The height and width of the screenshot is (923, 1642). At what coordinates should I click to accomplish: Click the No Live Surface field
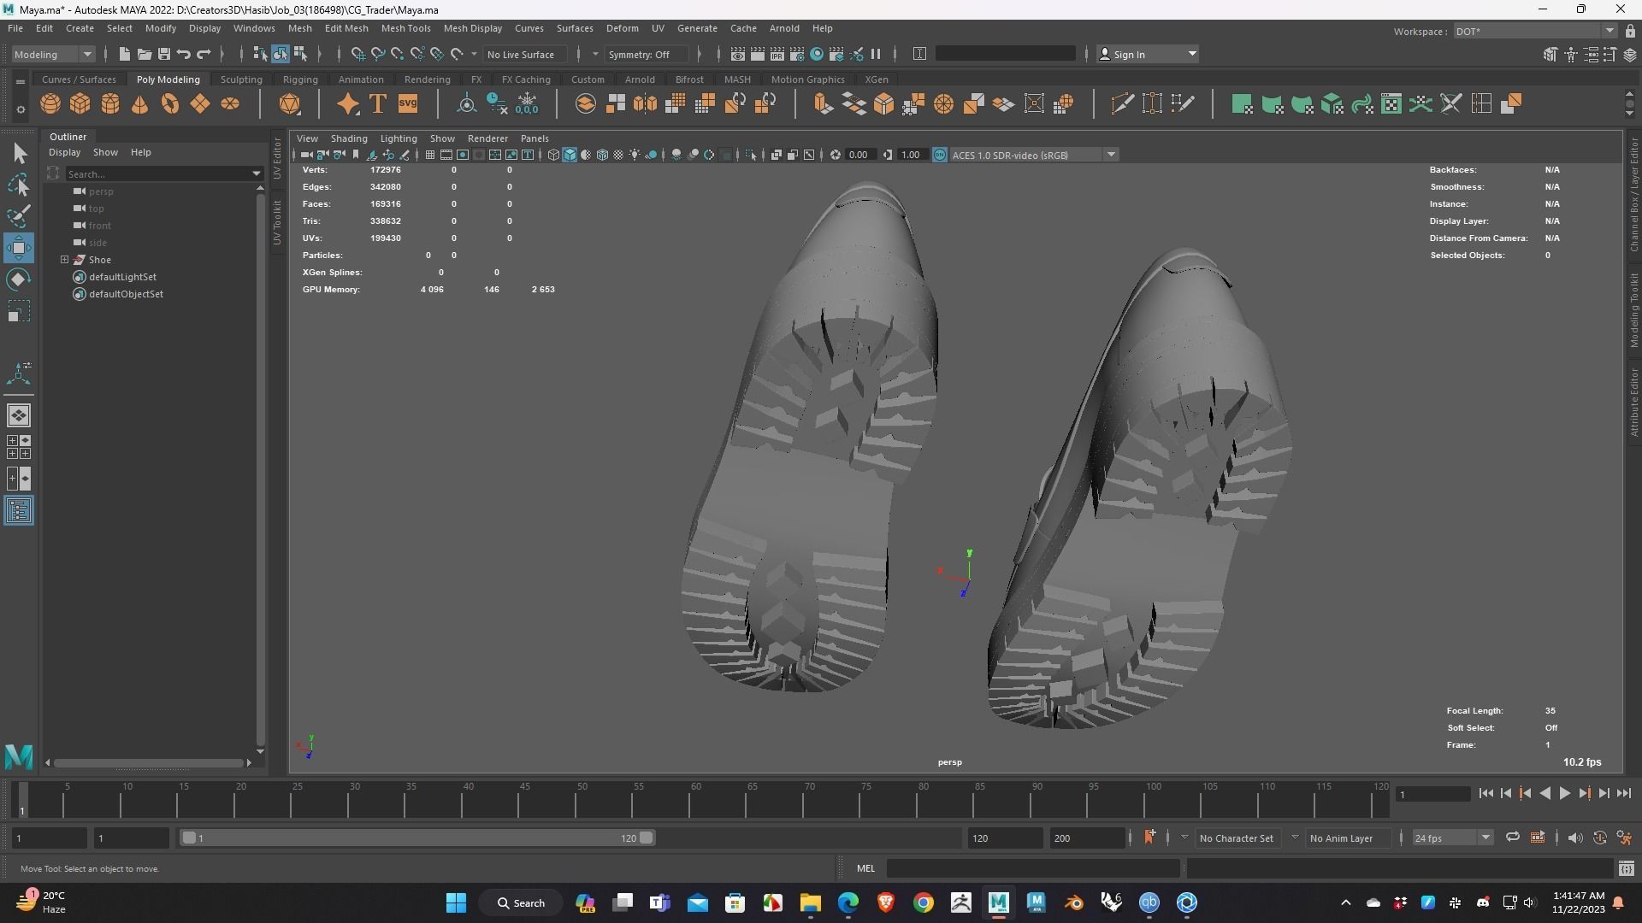(526, 54)
